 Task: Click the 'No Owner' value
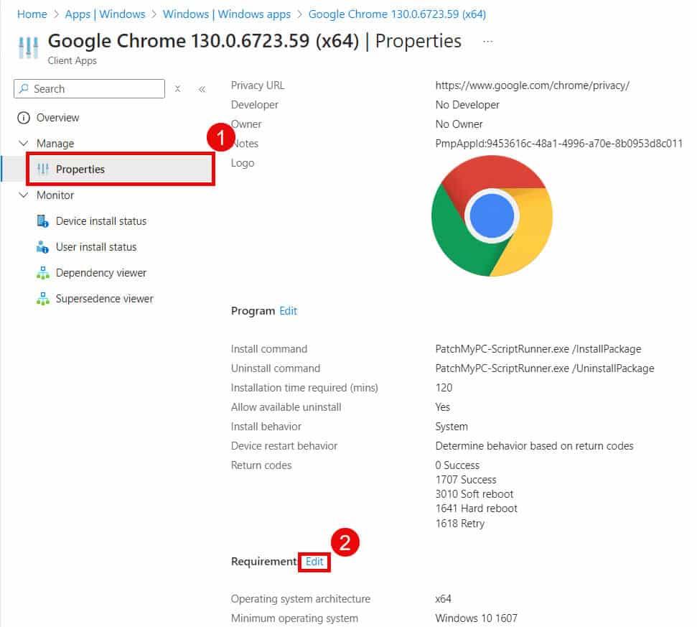pos(459,124)
